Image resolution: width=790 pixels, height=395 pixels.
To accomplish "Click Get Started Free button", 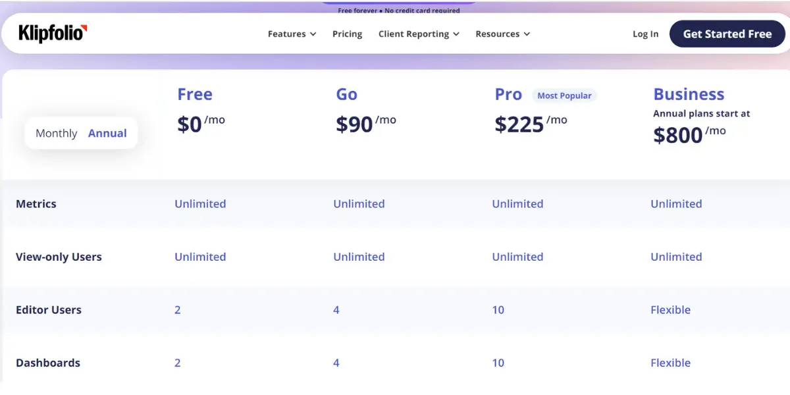I will 727,34.
